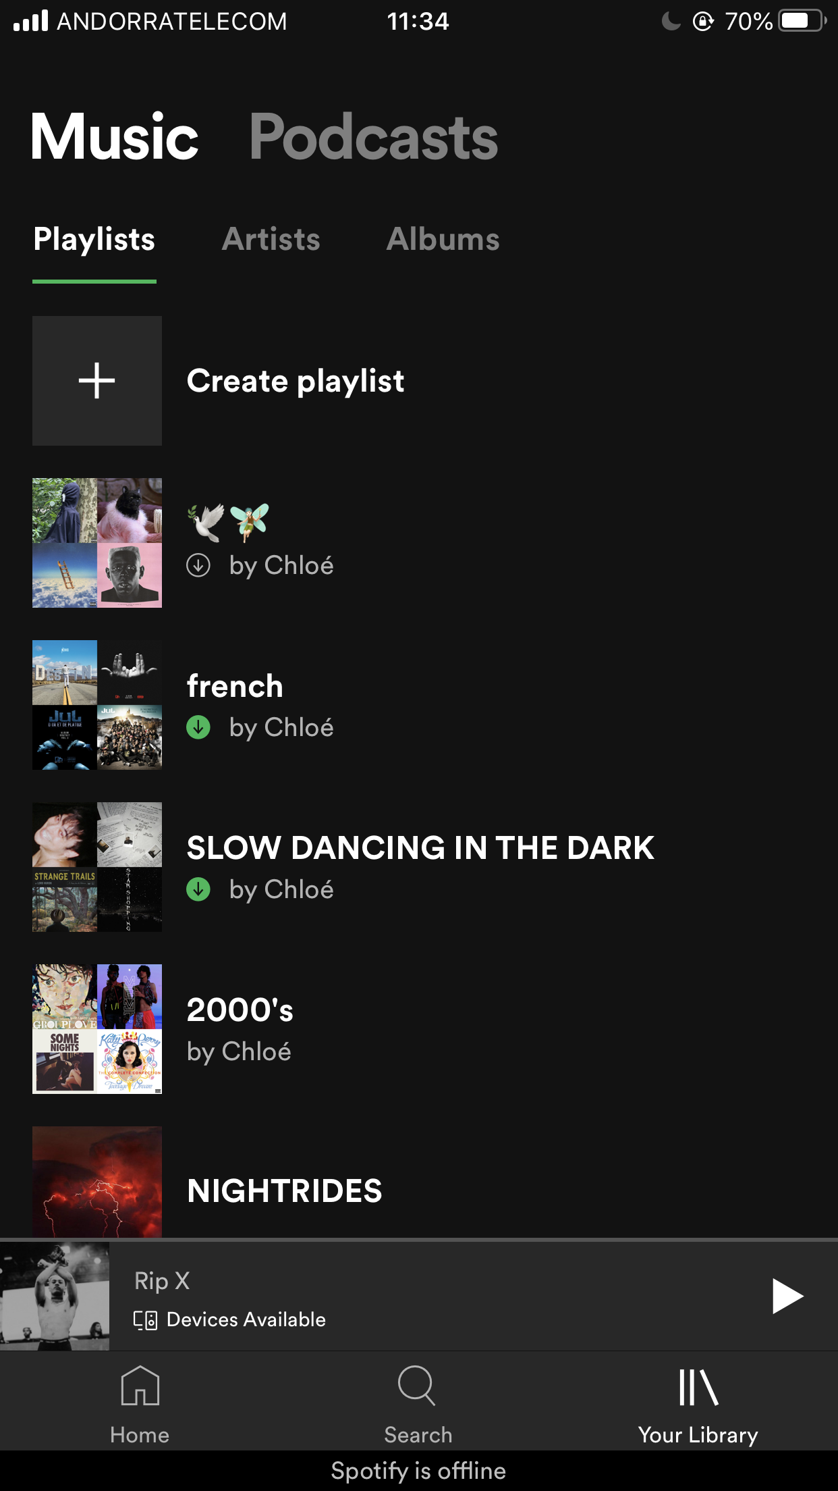Image resolution: width=838 pixels, height=1491 pixels.
Task: Switch to the Albums tab
Action: (x=443, y=239)
